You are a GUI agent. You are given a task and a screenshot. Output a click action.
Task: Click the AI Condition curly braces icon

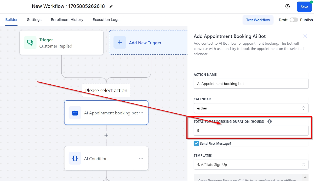pos(75,158)
